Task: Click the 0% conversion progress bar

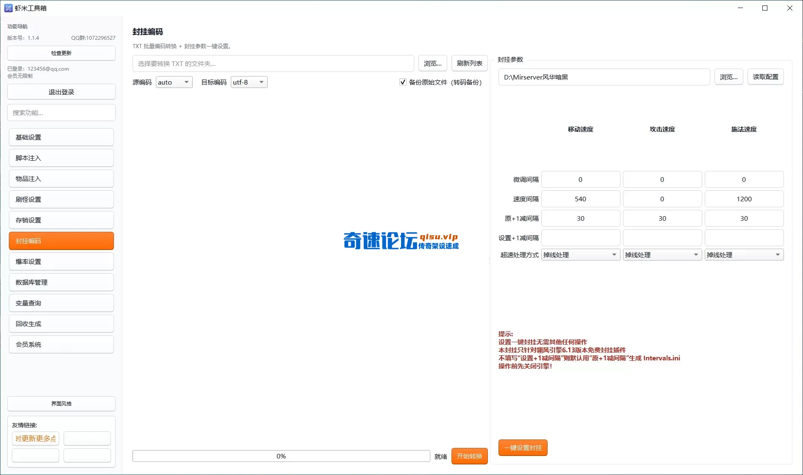Action: click(281, 456)
